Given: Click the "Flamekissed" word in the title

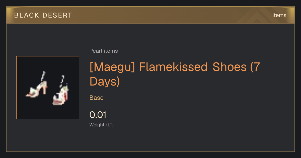Looking at the screenshot, I should click(173, 67).
